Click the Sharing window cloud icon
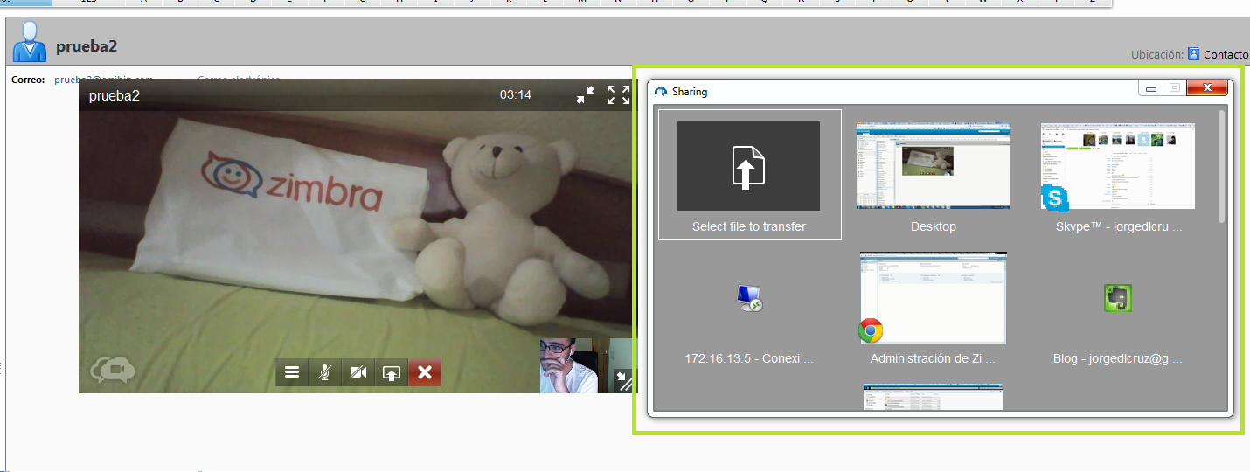1250x472 pixels. point(661,91)
